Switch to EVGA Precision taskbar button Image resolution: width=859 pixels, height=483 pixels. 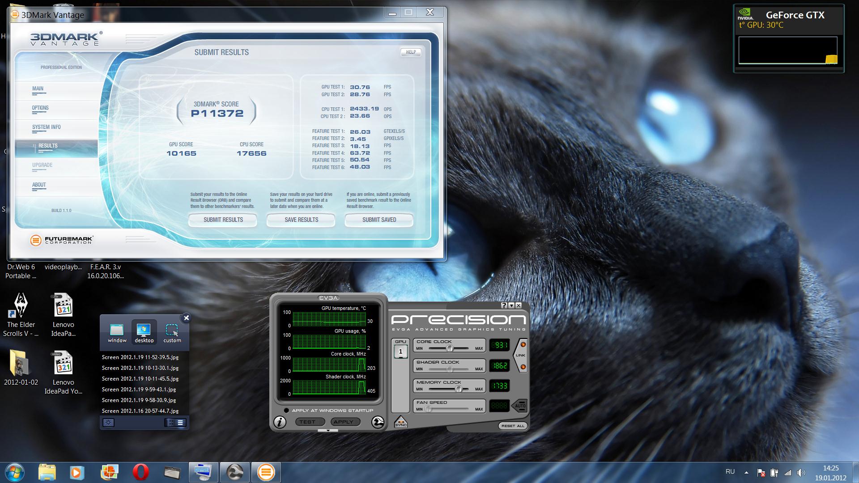click(235, 472)
